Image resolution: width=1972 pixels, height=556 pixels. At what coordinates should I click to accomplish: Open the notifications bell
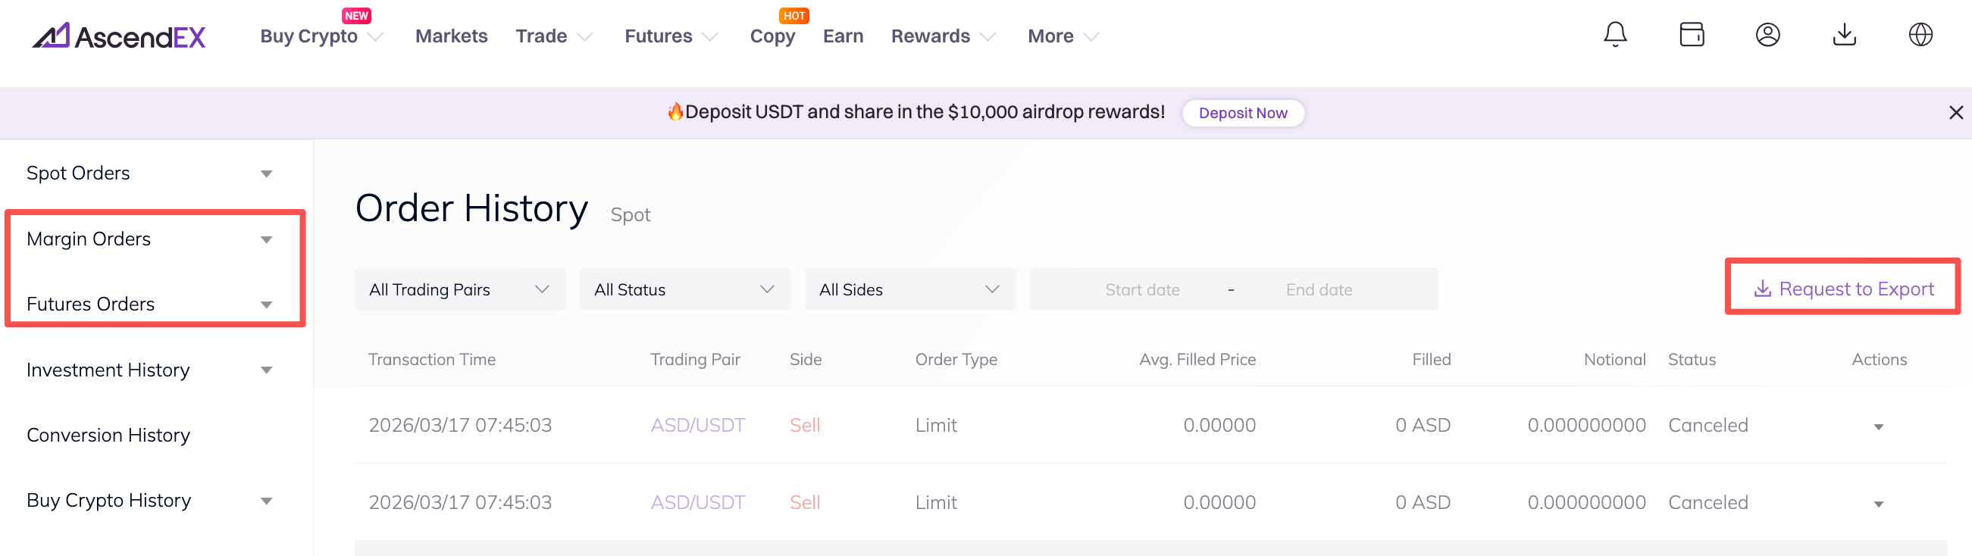pyautogui.click(x=1614, y=34)
